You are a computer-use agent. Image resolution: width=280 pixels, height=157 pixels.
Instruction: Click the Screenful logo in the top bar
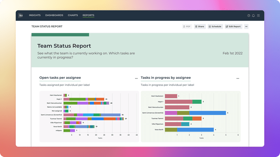(x=21, y=15)
